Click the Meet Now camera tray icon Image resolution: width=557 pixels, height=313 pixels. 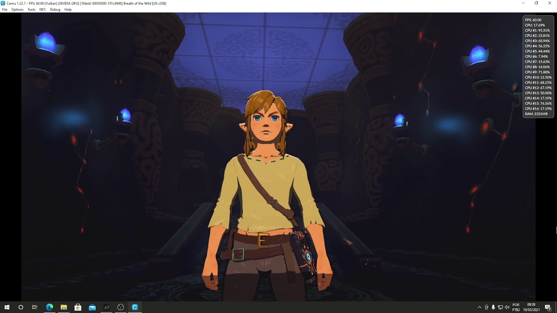487,307
